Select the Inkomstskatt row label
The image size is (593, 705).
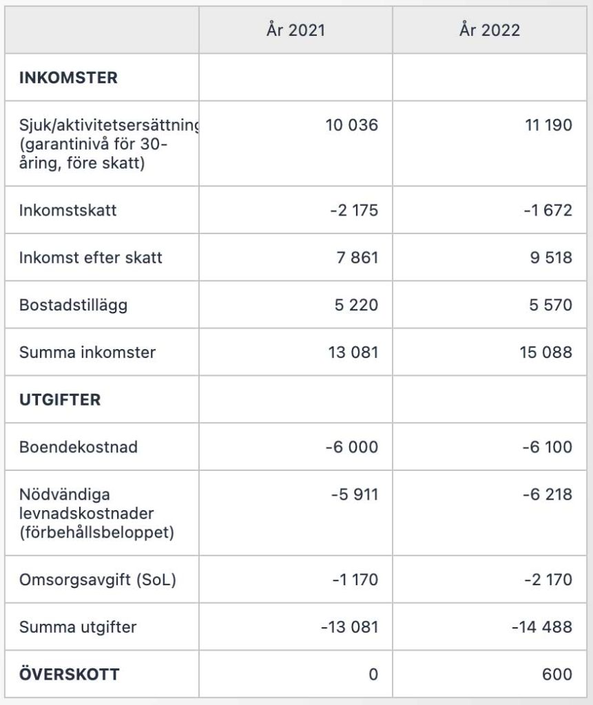(x=67, y=210)
